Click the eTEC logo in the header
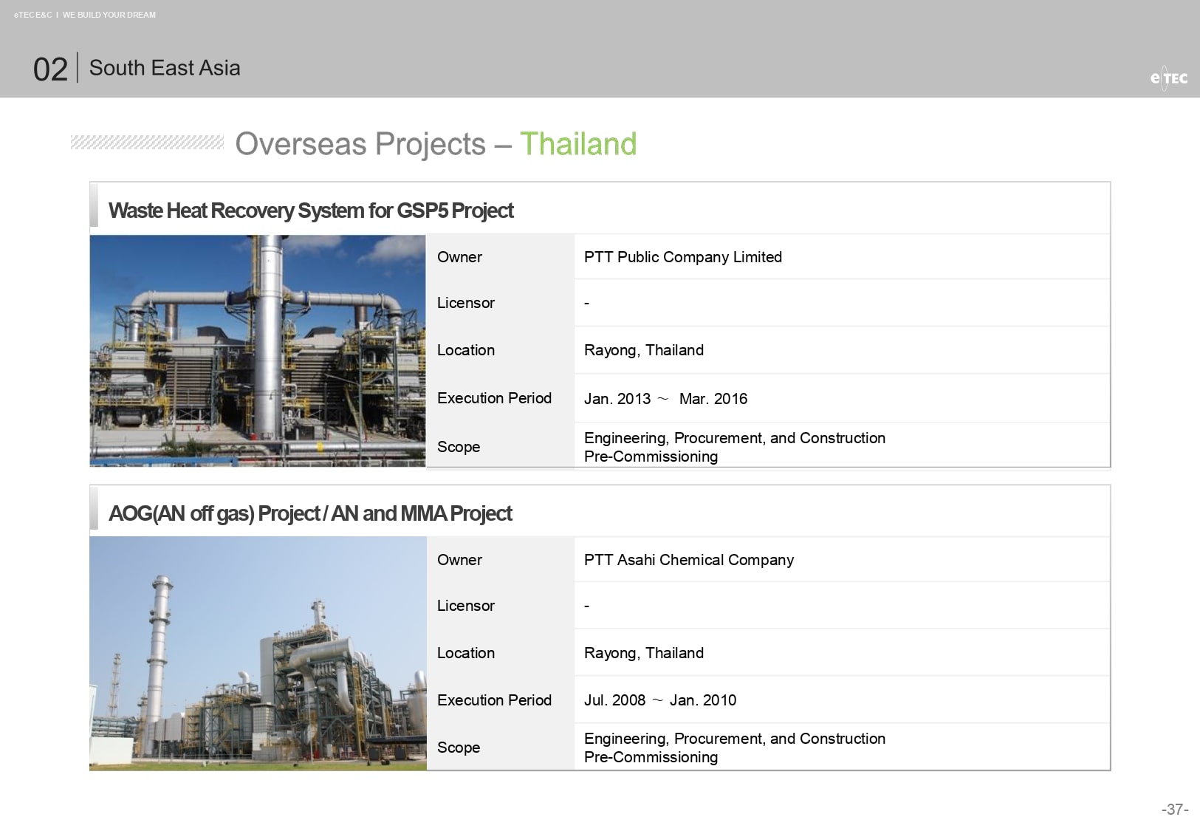Screen dimensions: 1200x831 click(x=1169, y=78)
